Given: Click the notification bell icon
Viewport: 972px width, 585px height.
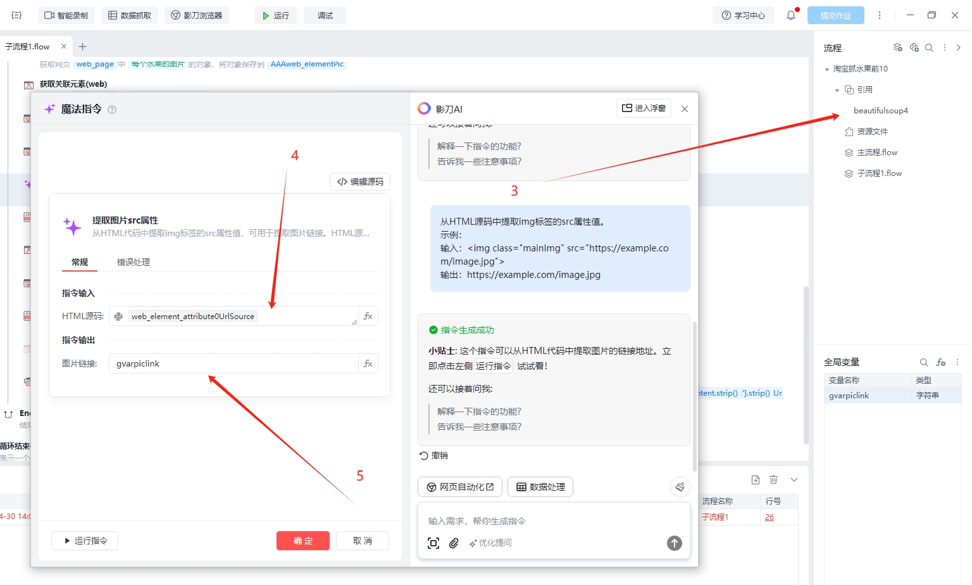Looking at the screenshot, I should (x=791, y=15).
